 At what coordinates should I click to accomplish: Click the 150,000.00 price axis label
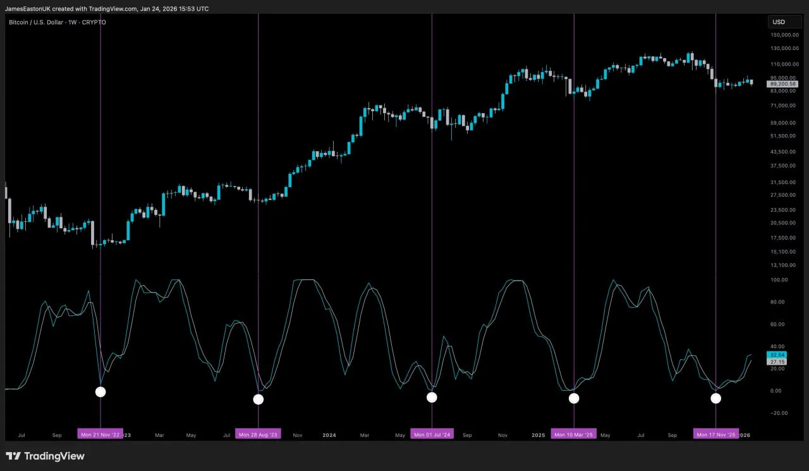[784, 34]
